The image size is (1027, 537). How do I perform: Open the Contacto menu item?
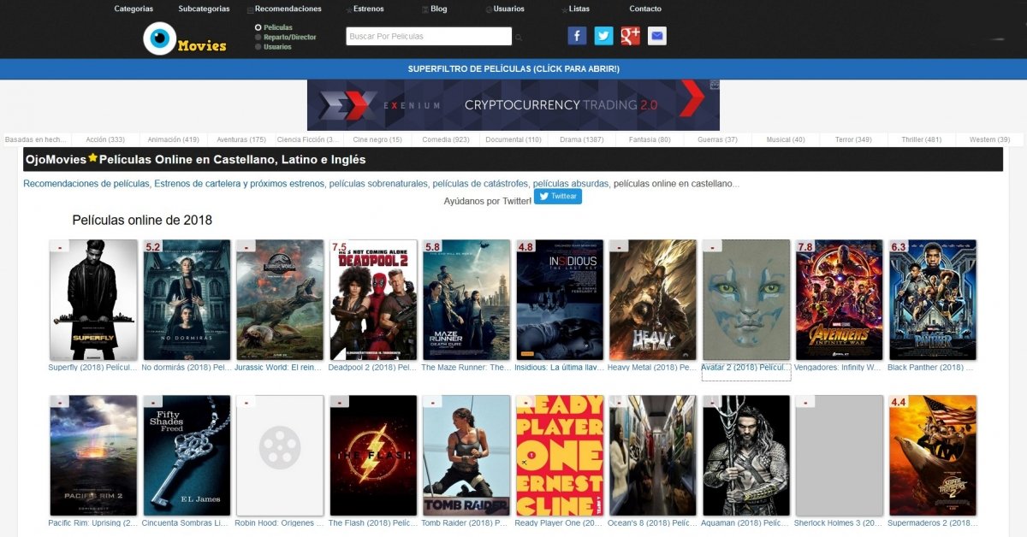point(645,9)
